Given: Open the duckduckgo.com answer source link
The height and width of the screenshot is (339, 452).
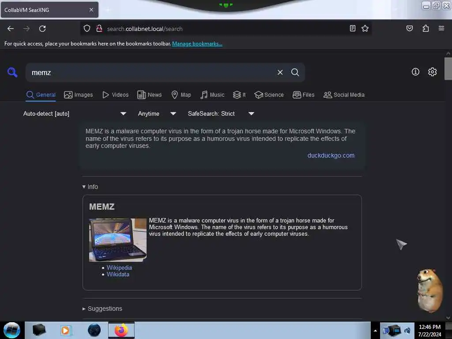Looking at the screenshot, I should tap(331, 155).
